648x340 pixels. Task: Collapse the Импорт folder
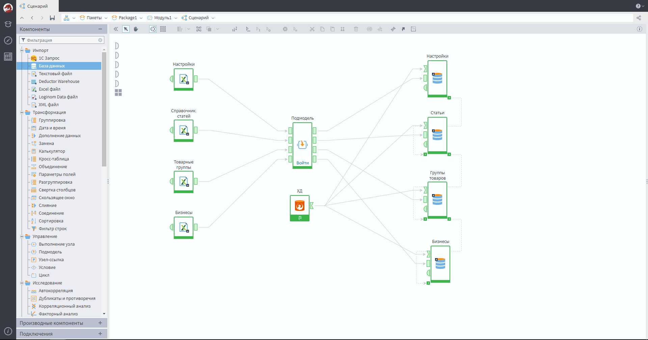[x=22, y=51]
